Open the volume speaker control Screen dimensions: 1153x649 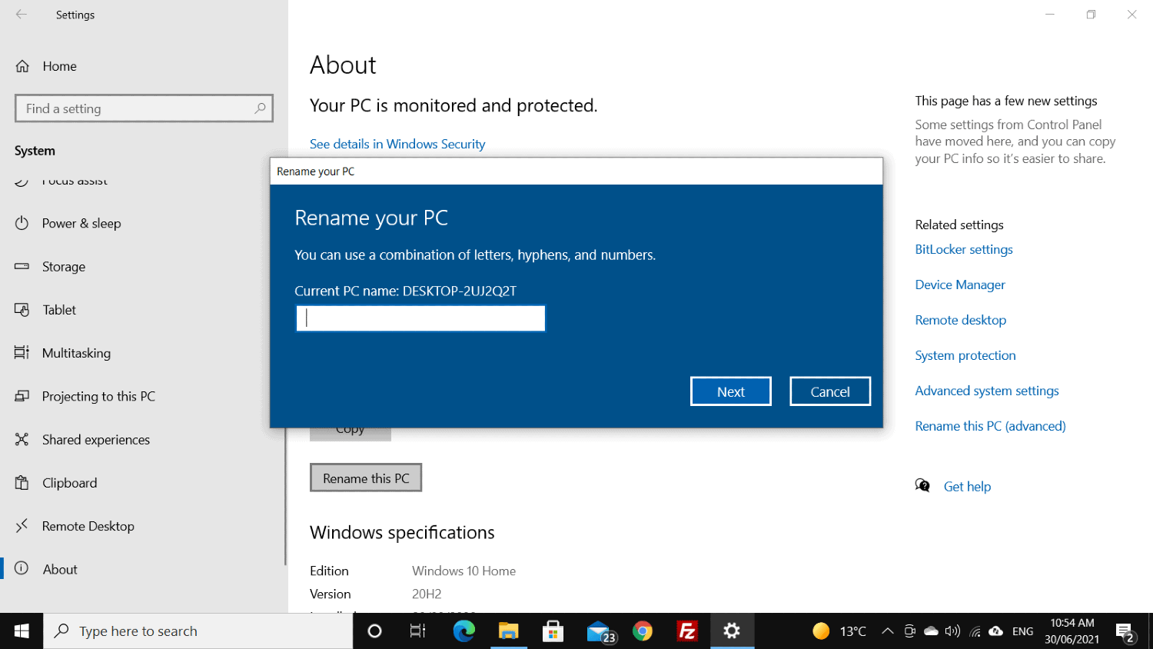[x=952, y=631]
